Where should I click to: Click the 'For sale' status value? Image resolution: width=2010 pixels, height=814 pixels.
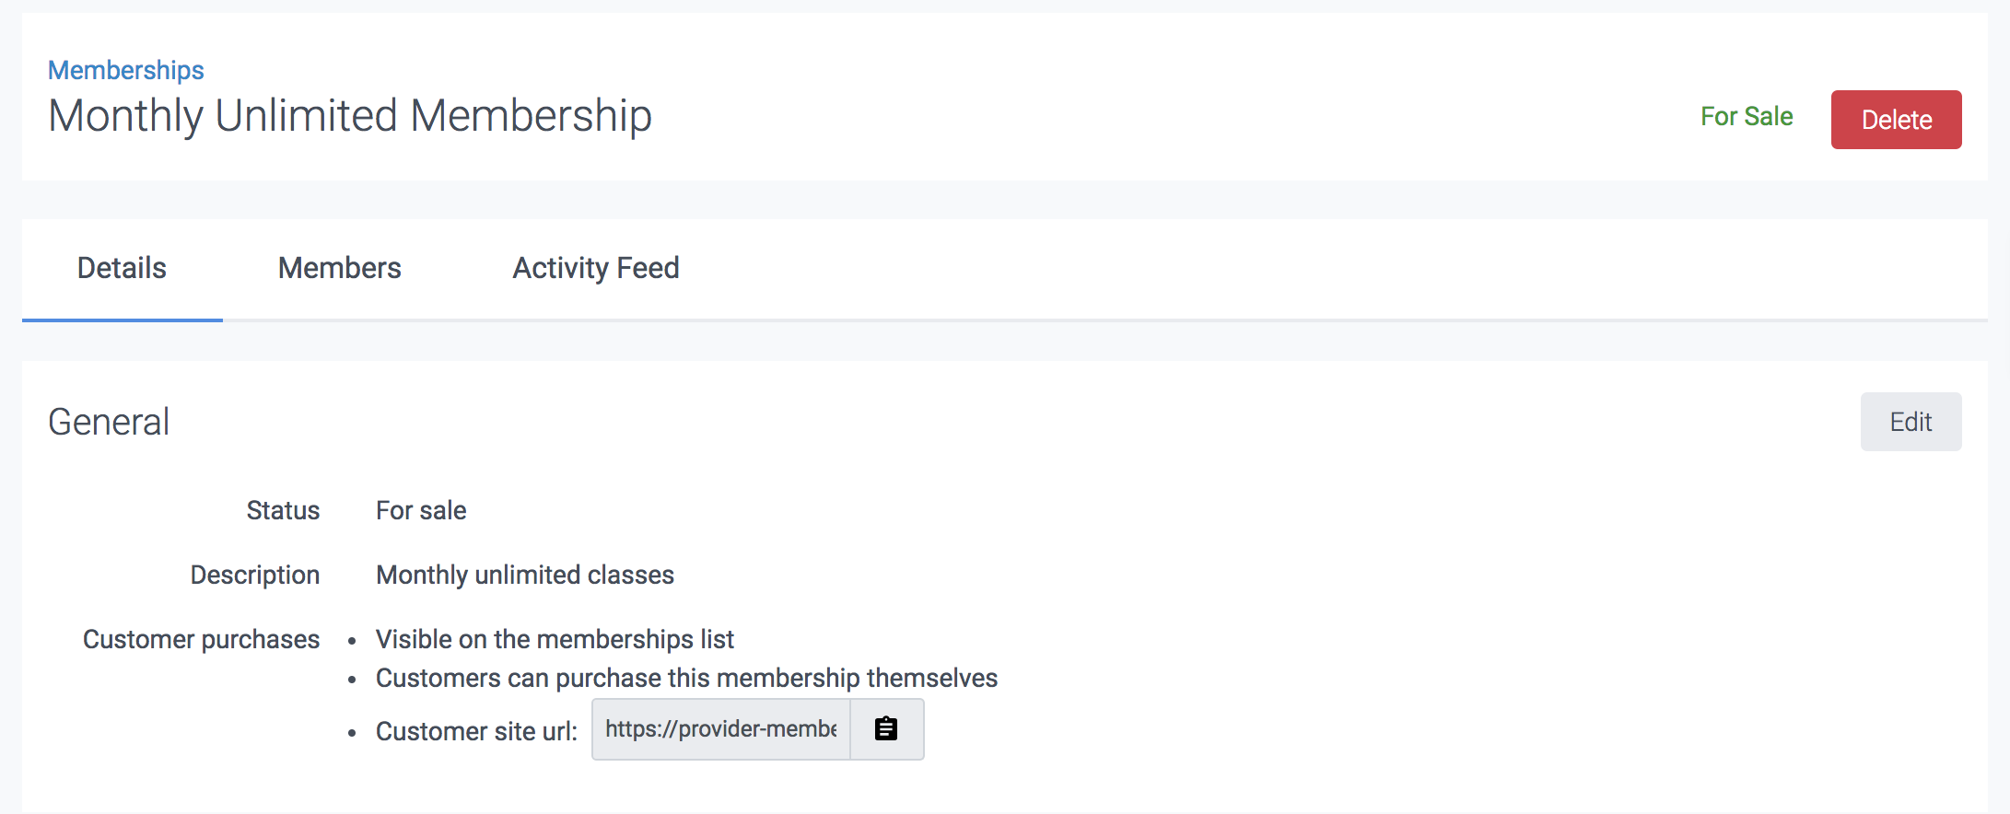[421, 510]
